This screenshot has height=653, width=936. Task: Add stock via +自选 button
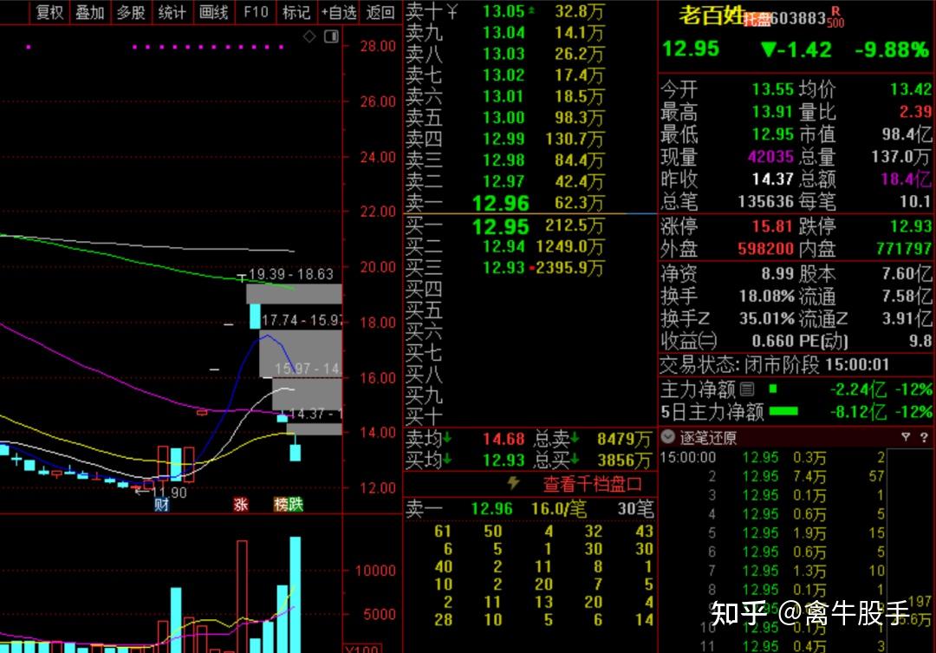click(x=338, y=12)
